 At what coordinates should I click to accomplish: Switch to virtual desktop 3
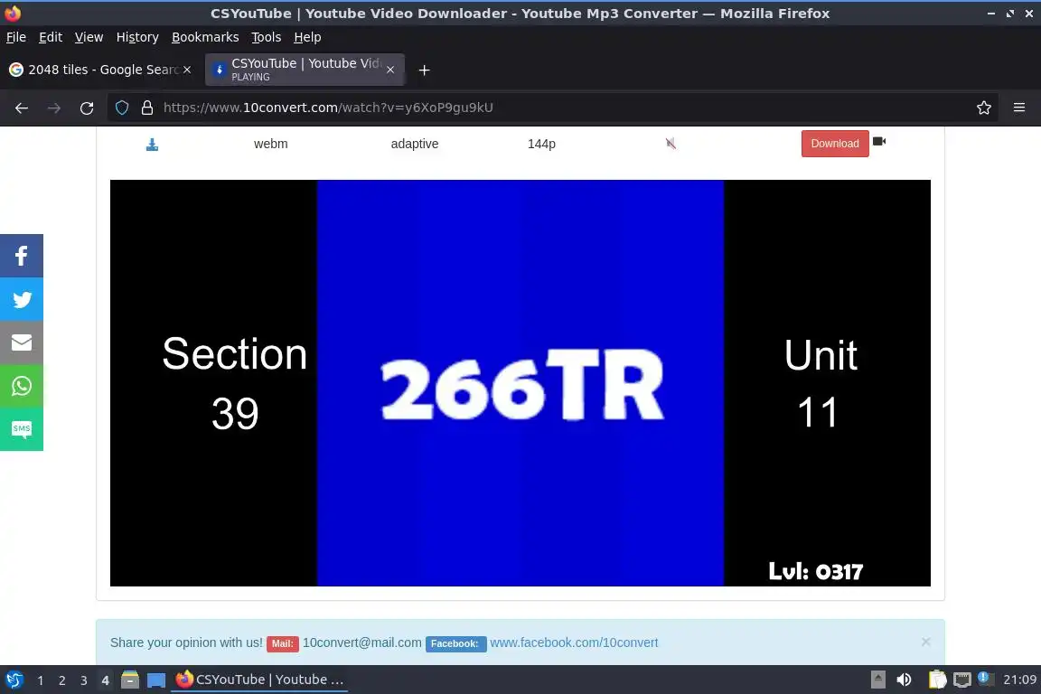tap(84, 680)
